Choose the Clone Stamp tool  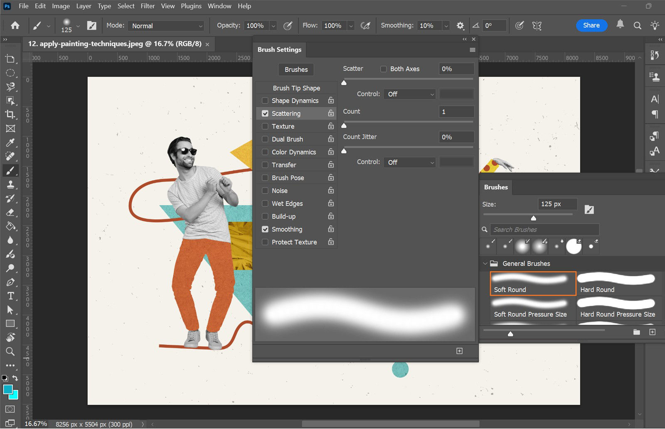(x=10, y=184)
